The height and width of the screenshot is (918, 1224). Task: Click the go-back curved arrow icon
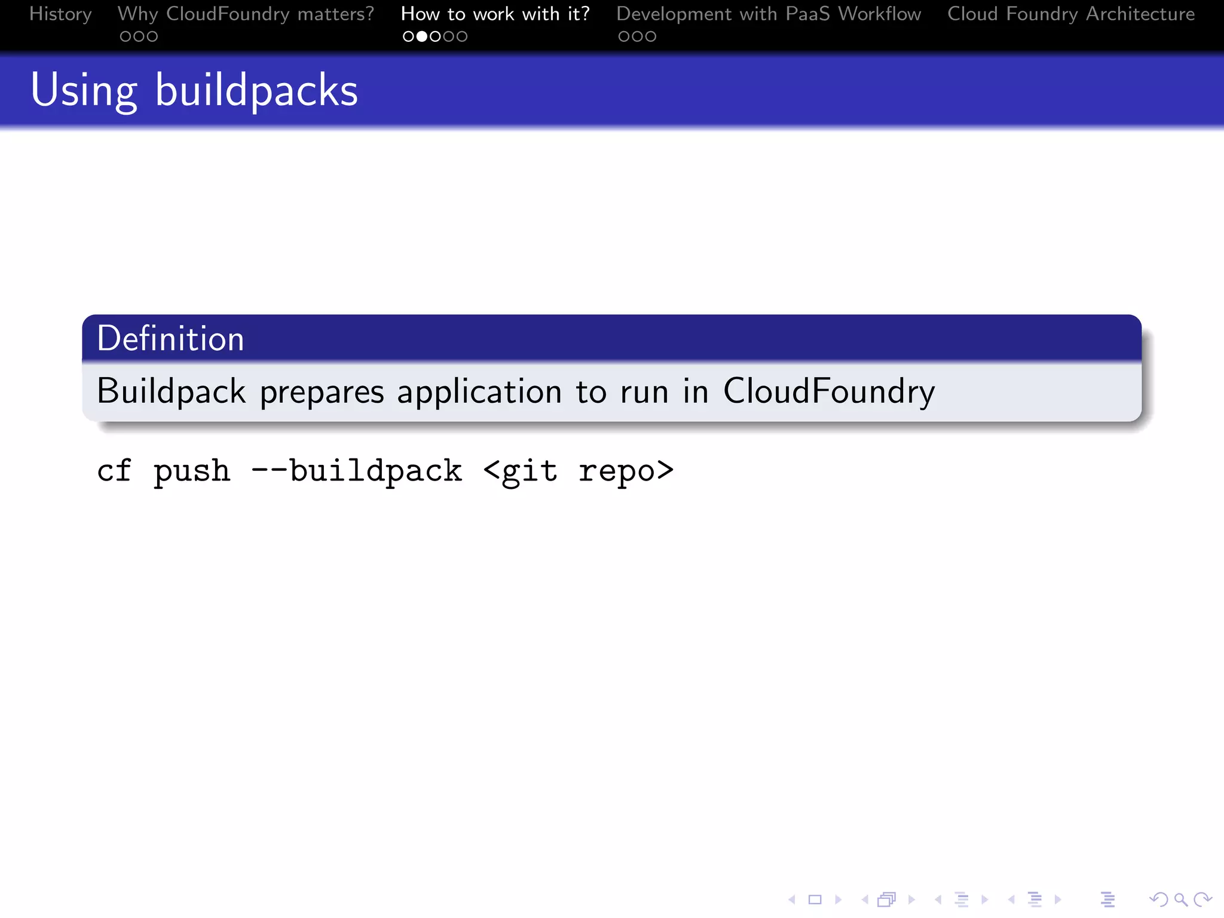point(1158,899)
